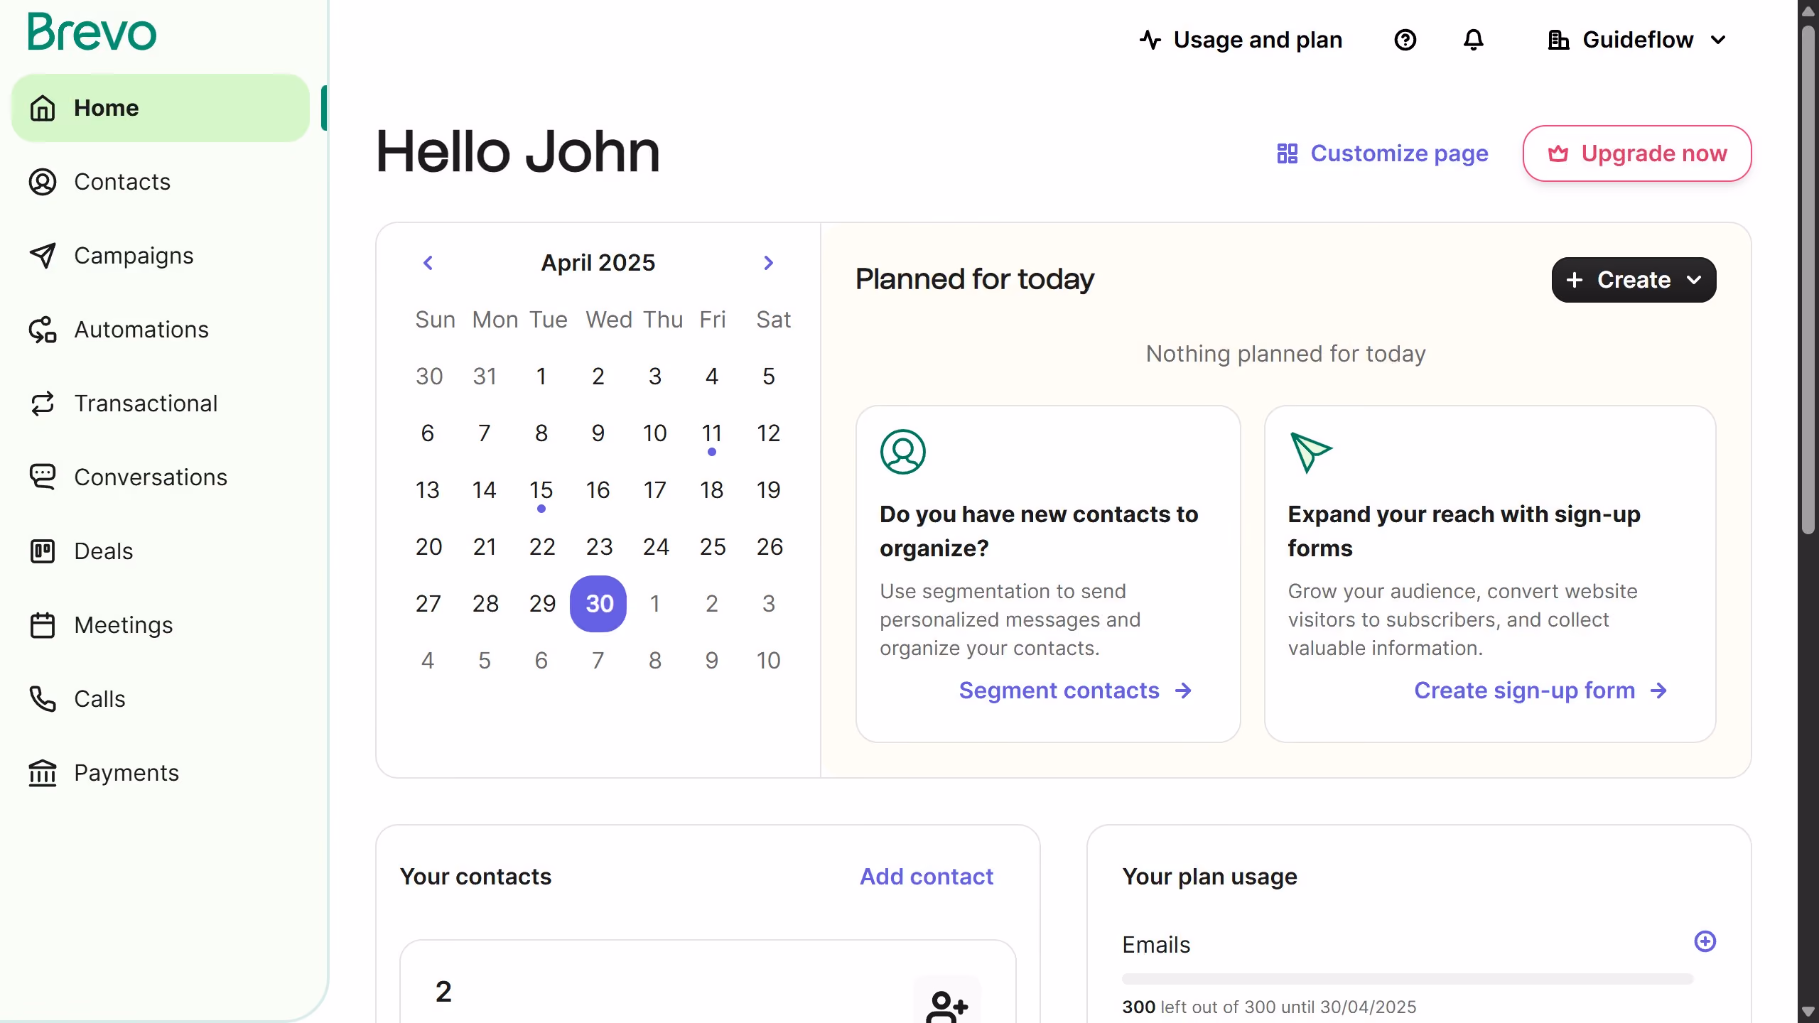Click Customize page
Image resolution: width=1819 pixels, height=1023 pixels.
tap(1382, 153)
